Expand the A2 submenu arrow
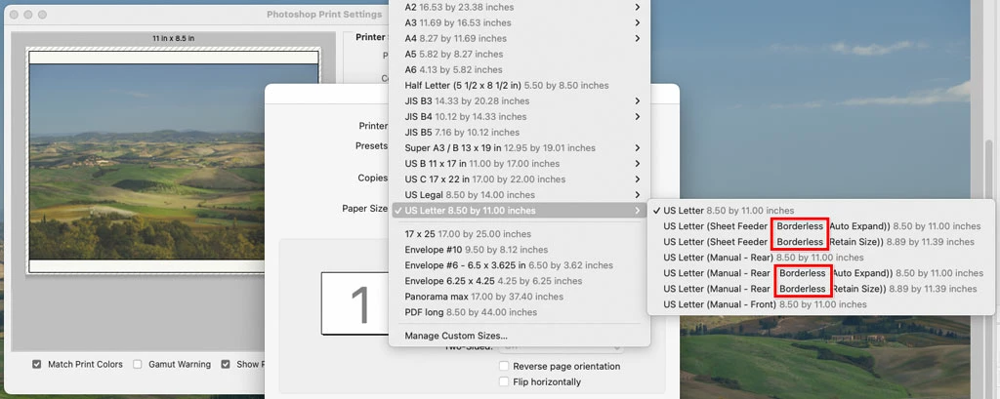This screenshot has height=399, width=1000. (638, 7)
